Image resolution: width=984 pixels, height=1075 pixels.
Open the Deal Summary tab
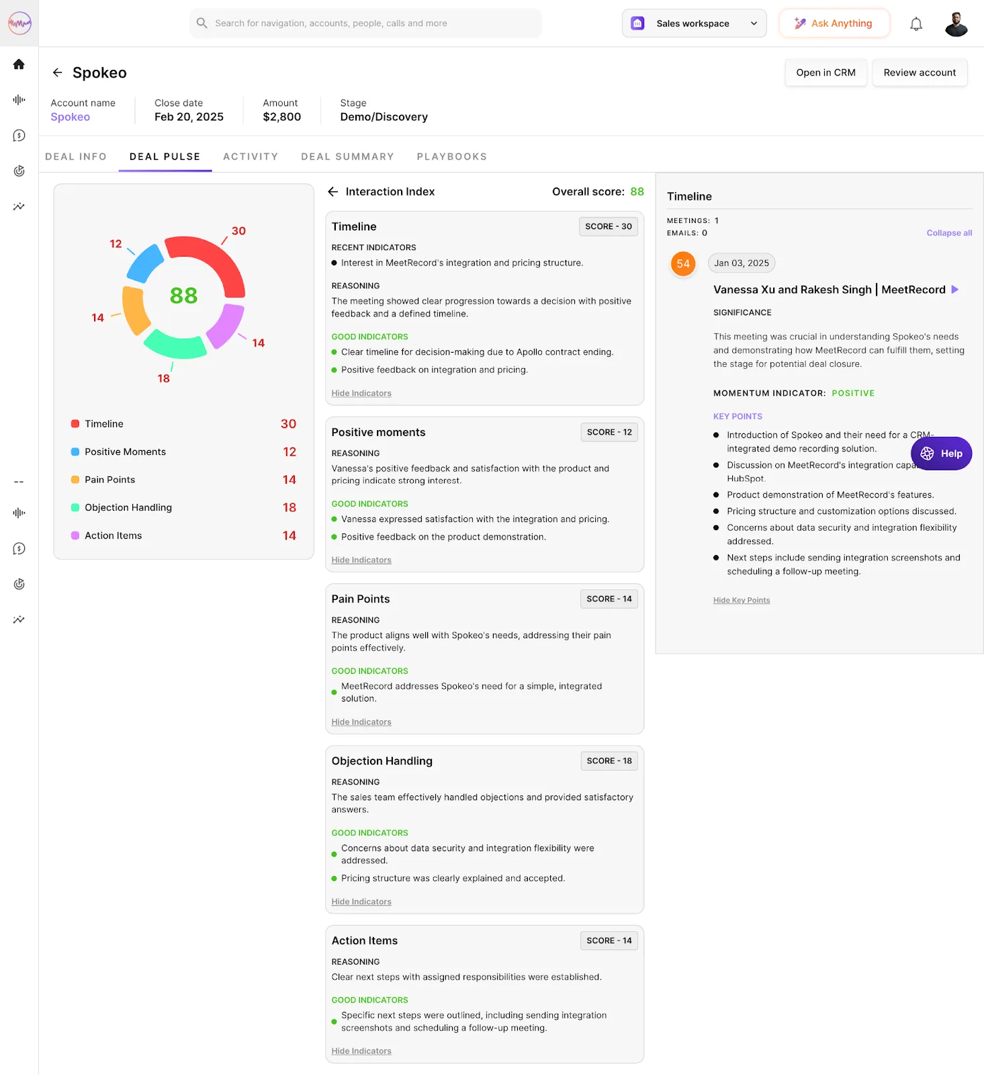347,157
